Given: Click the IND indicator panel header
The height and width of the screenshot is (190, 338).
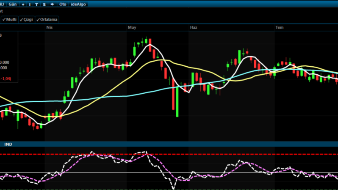Looking at the screenshot, I should 8,144.
